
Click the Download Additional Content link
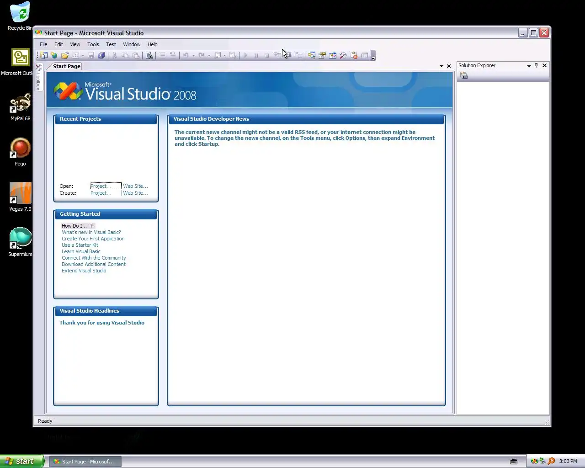click(94, 264)
